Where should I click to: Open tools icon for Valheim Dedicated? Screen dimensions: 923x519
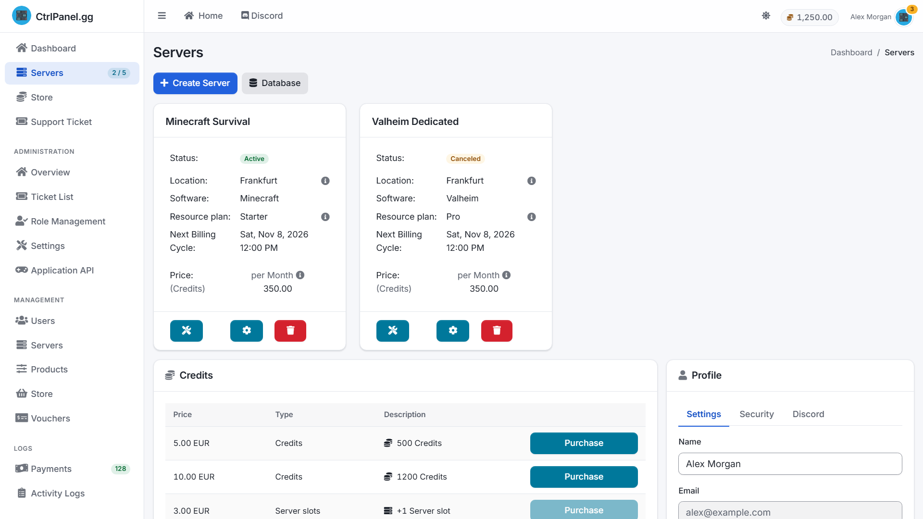coord(393,331)
